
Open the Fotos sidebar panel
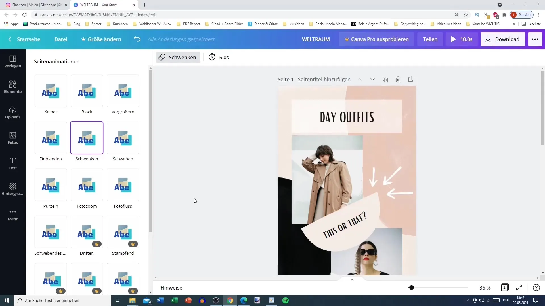pos(13,138)
